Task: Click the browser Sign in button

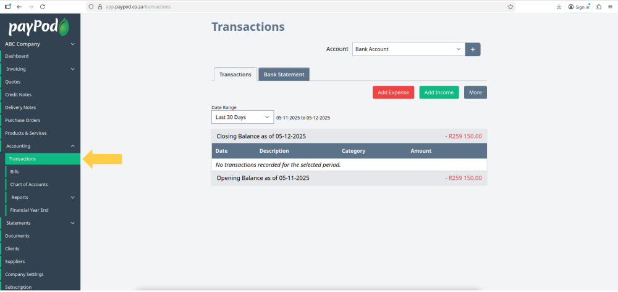Action: coord(579,7)
